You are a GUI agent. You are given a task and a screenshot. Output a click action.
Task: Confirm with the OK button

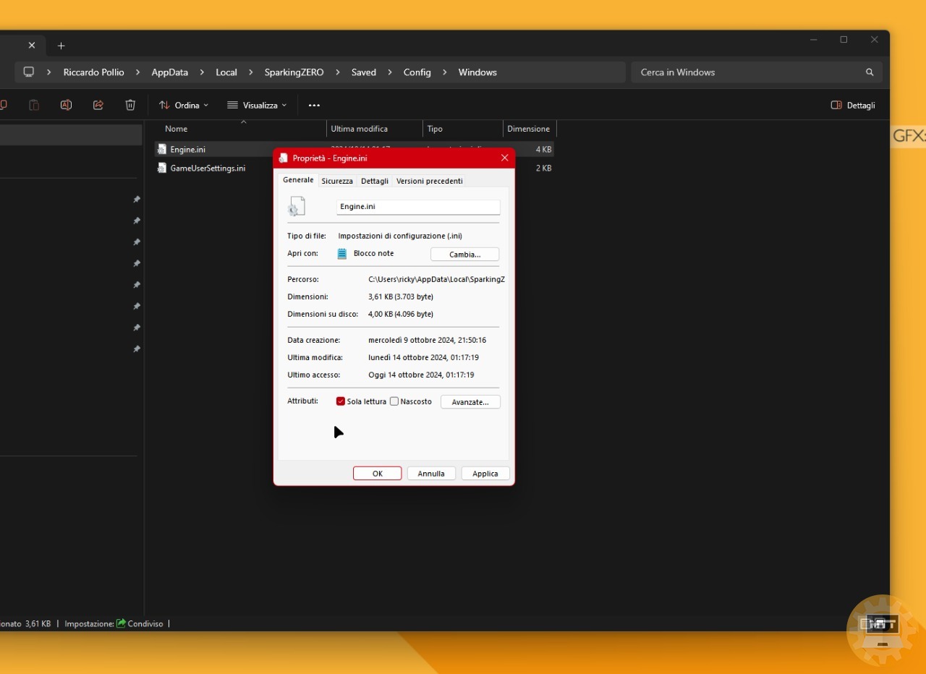click(x=377, y=474)
